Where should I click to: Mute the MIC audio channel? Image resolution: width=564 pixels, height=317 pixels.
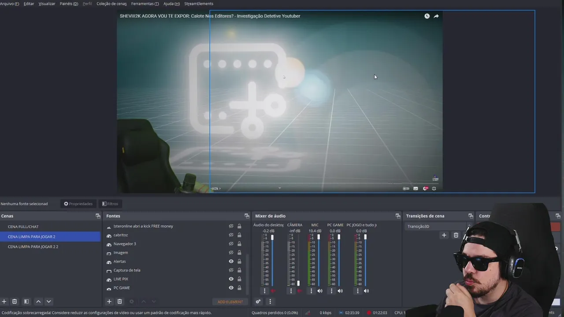320,291
